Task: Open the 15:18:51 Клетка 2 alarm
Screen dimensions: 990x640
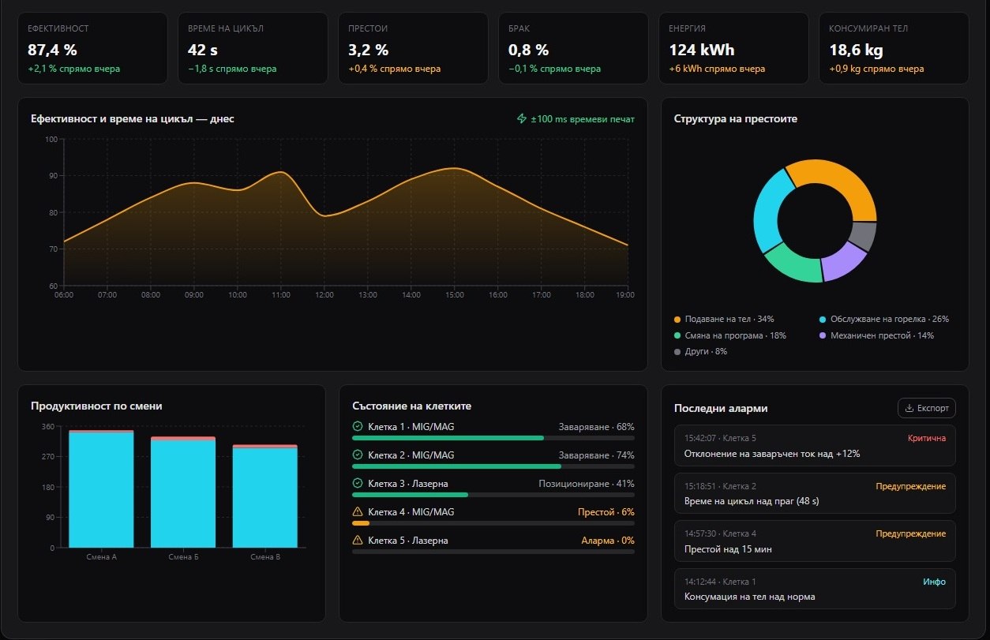Action: (815, 493)
